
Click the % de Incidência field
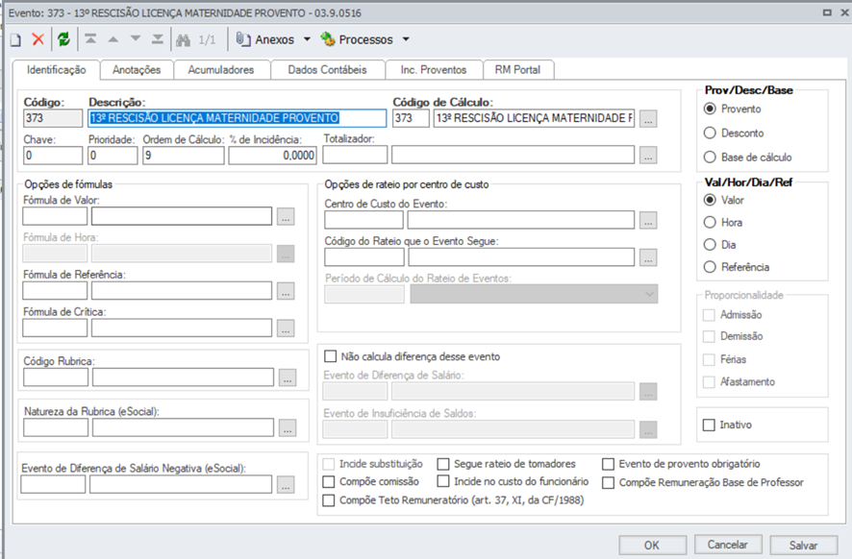pos(272,156)
